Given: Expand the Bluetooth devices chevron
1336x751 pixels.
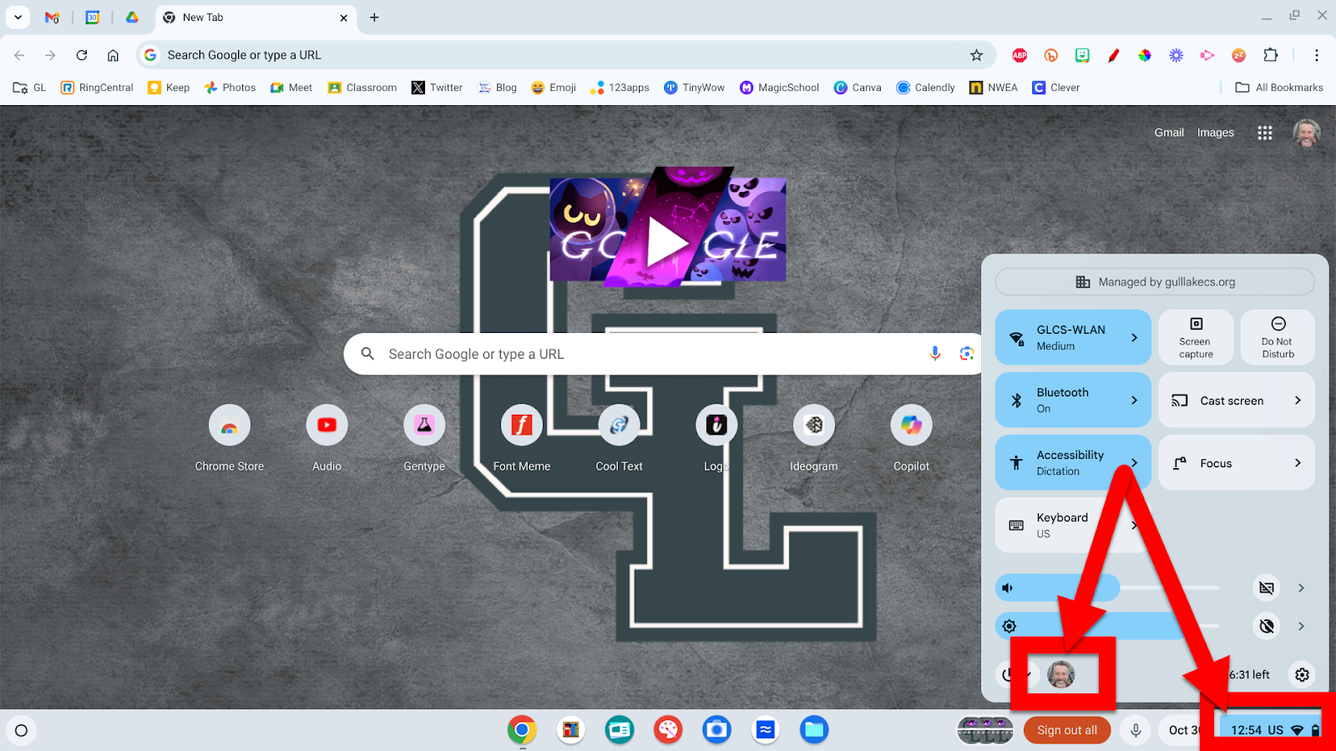Looking at the screenshot, I should click(1134, 400).
